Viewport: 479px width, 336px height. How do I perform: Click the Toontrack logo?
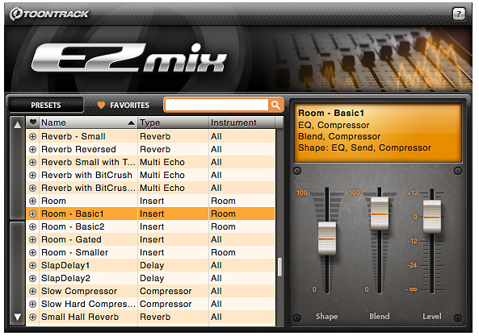[x=49, y=14]
